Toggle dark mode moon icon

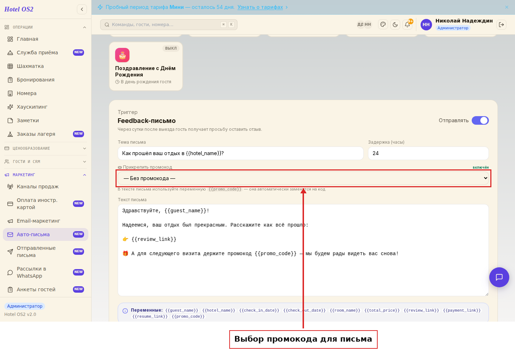click(395, 25)
